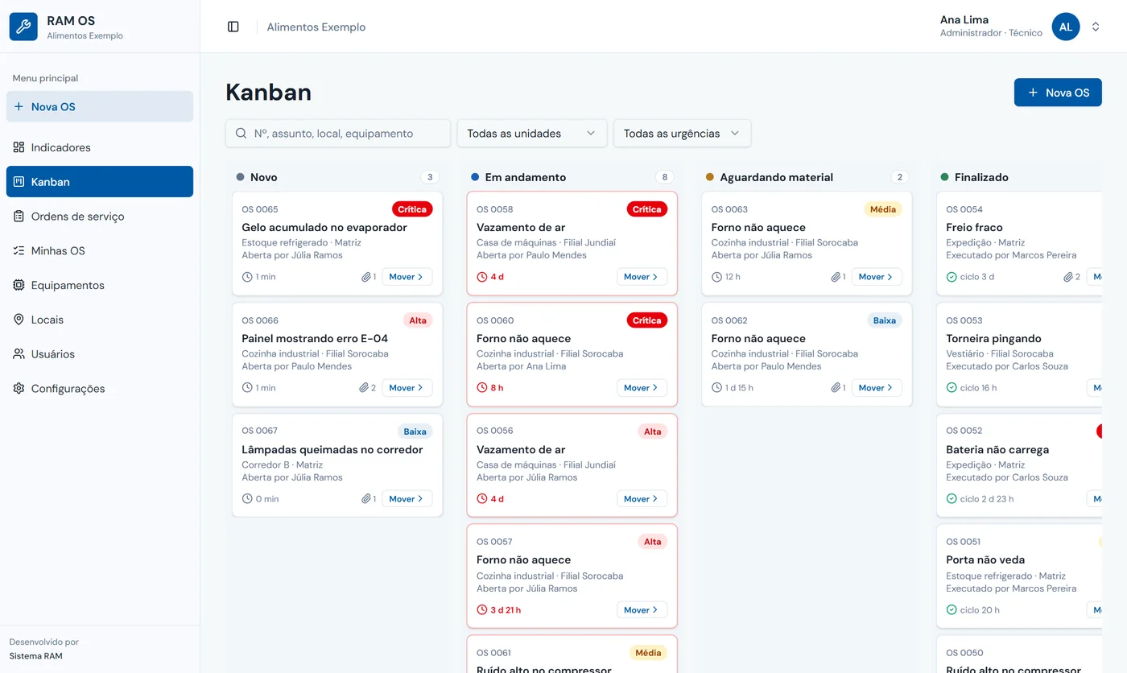
Task: Click the red clock icon on OS 0057
Action: click(x=481, y=610)
